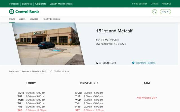
Task: Open the Business menu item
Action: tap(27, 4)
